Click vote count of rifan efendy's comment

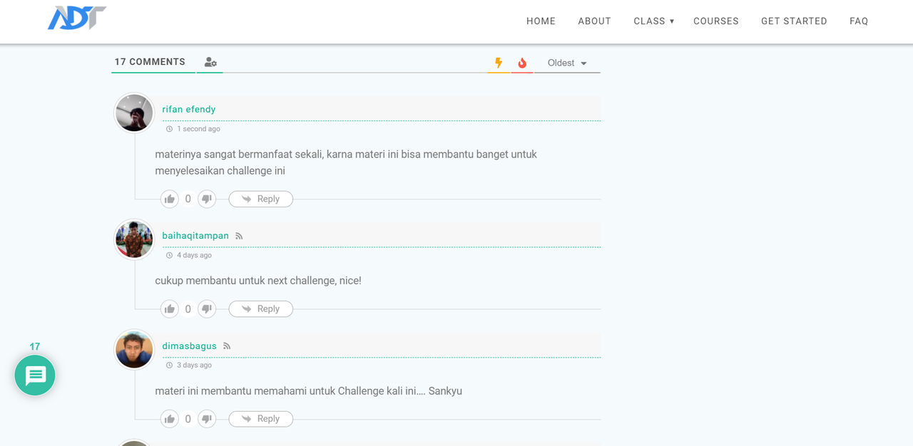tap(188, 199)
